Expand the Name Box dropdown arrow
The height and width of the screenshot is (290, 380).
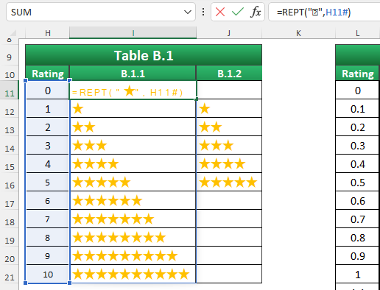pos(188,12)
